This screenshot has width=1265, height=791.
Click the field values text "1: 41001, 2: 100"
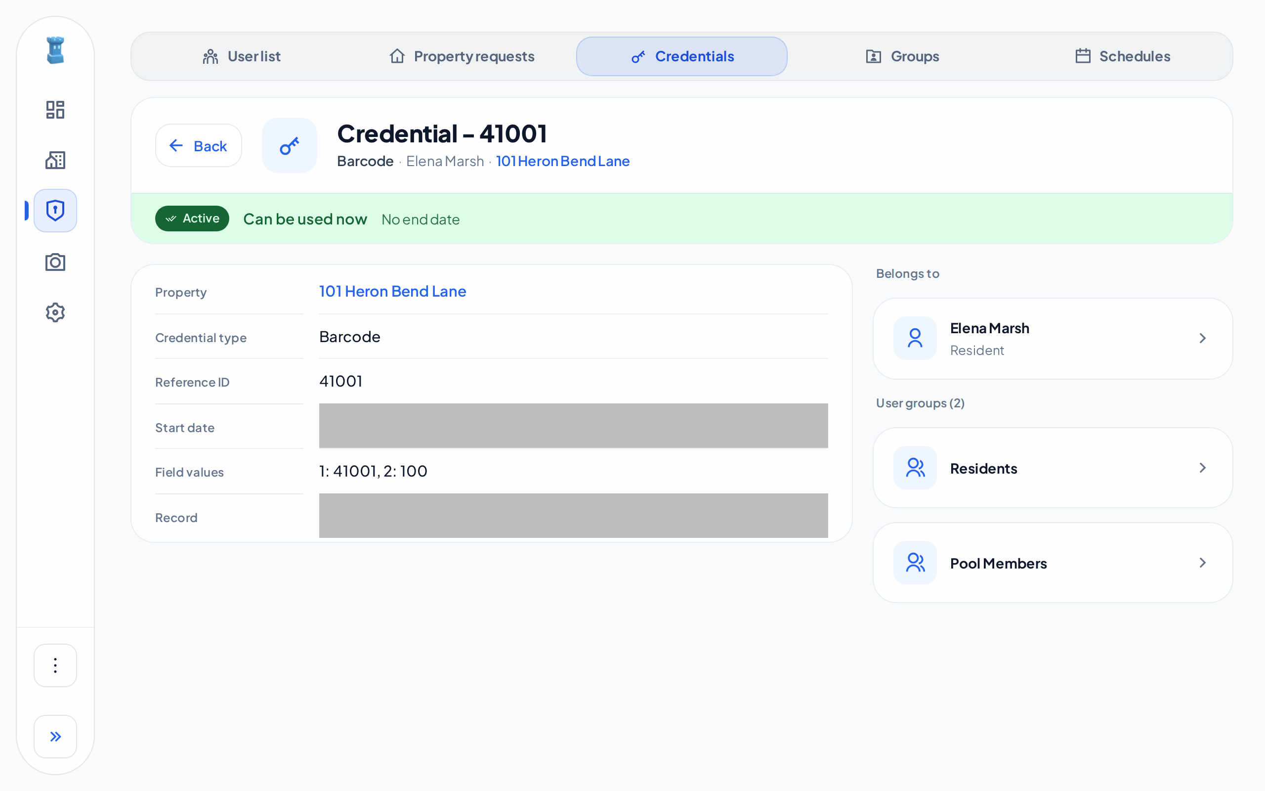373,471
